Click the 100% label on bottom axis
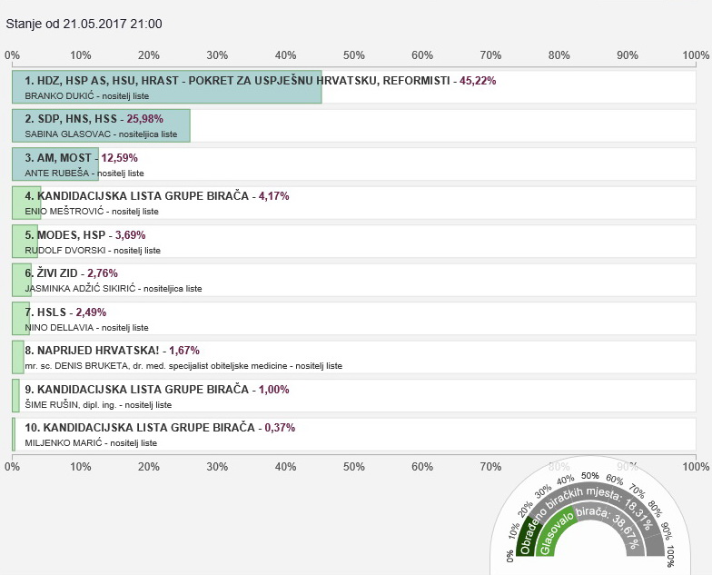The height and width of the screenshot is (575, 712). tap(695, 467)
